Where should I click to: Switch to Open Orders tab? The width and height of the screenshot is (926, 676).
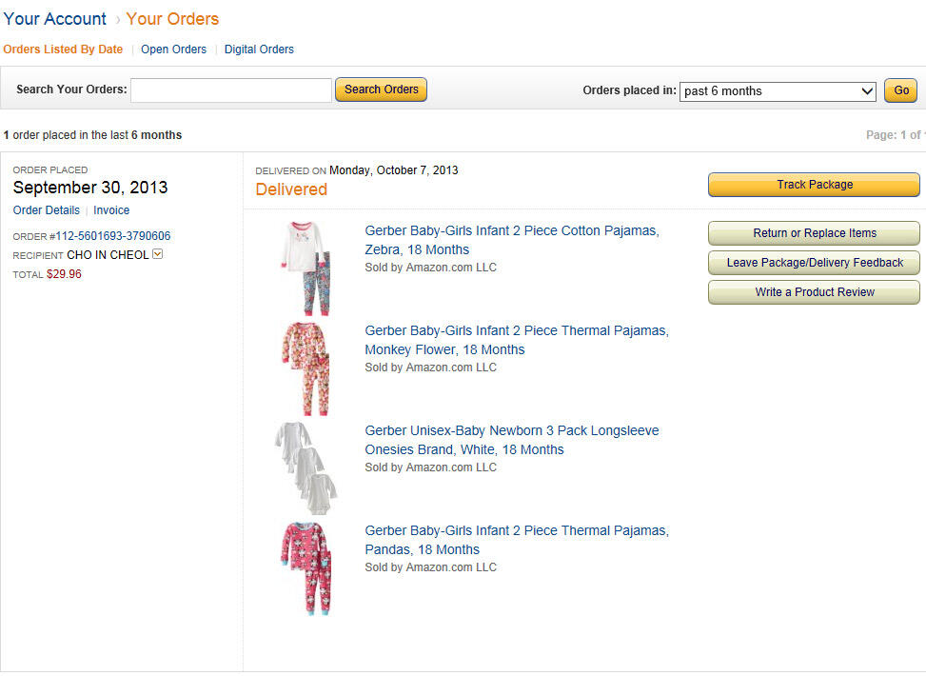pyautogui.click(x=173, y=50)
